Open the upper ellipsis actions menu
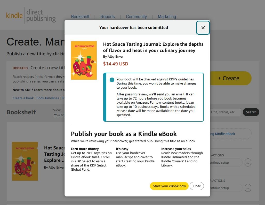This screenshot has height=205, width=265. [248, 163]
